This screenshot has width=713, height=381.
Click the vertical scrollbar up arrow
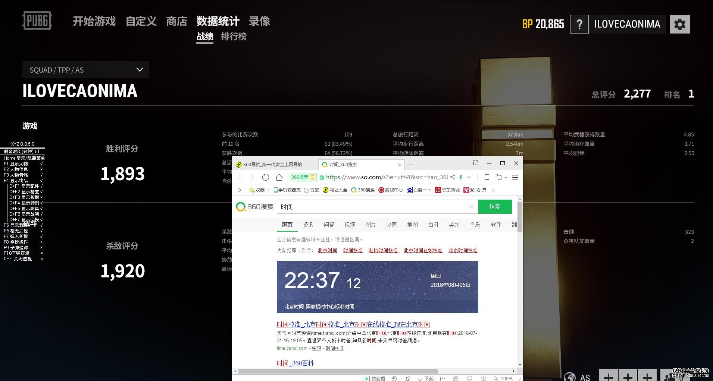520,200
